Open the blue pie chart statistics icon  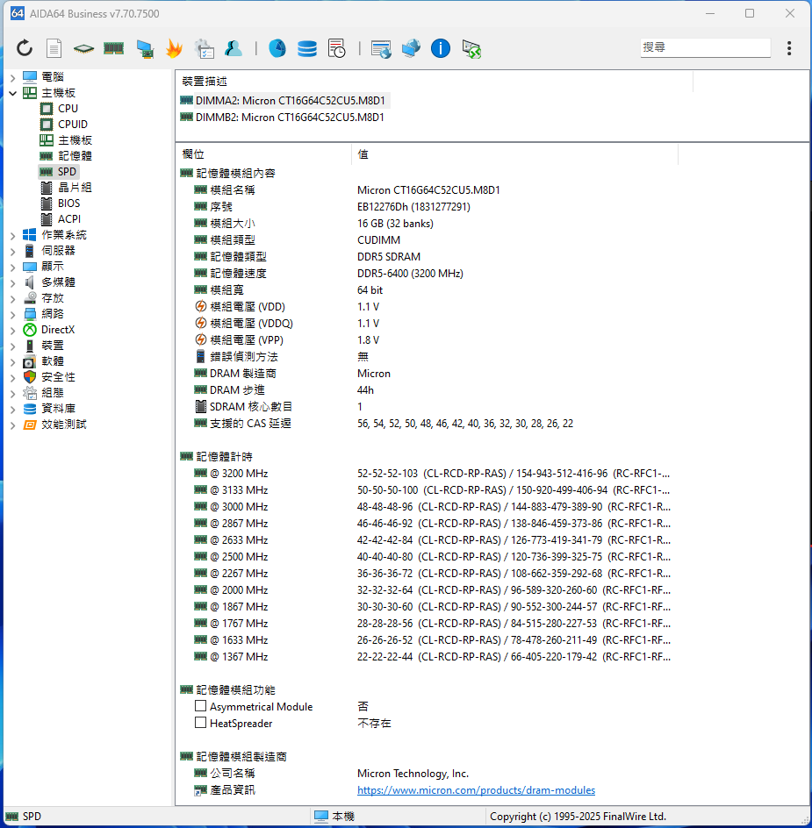click(x=277, y=48)
